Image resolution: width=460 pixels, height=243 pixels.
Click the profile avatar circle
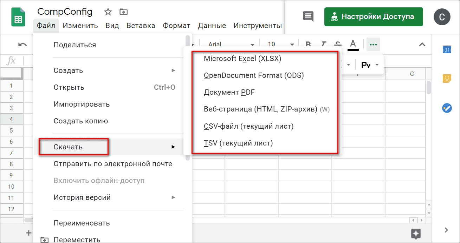point(442,16)
